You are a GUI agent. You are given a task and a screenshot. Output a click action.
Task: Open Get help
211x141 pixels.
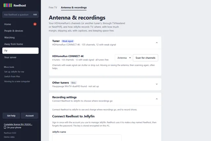[11, 115]
